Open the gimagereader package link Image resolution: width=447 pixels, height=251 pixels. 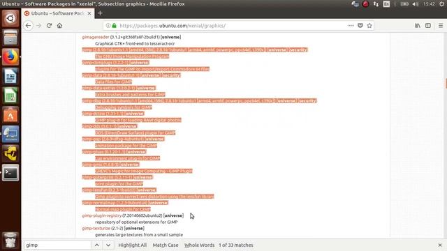(x=96, y=37)
